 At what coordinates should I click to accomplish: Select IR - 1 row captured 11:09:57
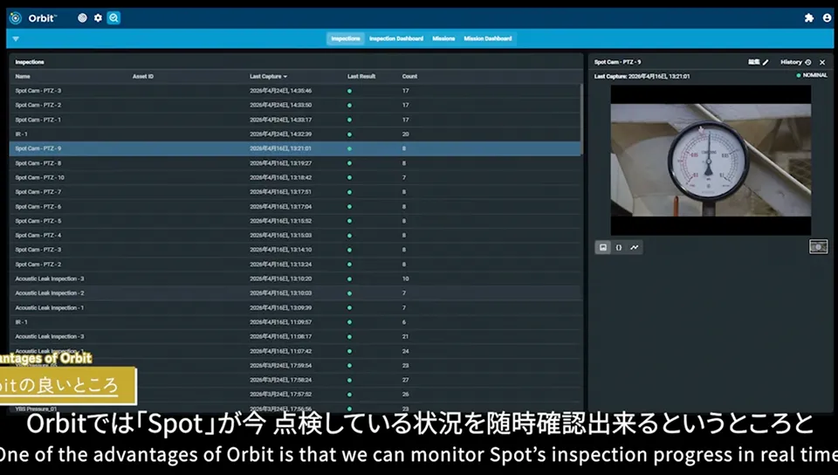tap(296, 322)
